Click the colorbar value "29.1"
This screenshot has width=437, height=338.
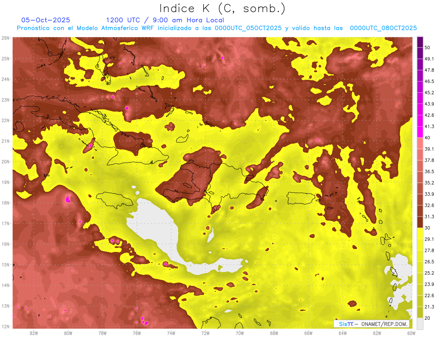[x=429, y=239]
